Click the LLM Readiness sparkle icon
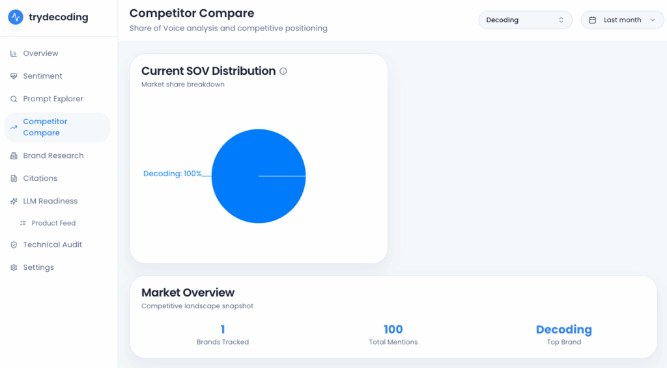Image resolution: width=667 pixels, height=368 pixels. click(14, 201)
